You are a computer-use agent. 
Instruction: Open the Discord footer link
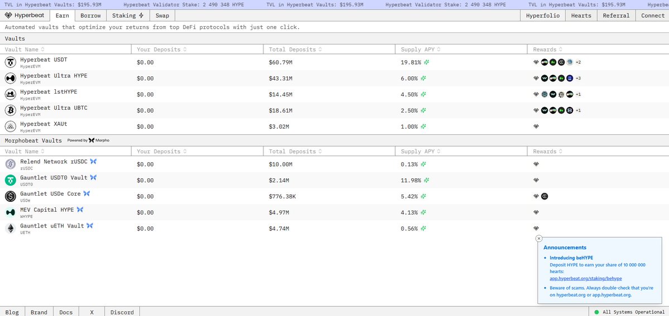(122, 312)
